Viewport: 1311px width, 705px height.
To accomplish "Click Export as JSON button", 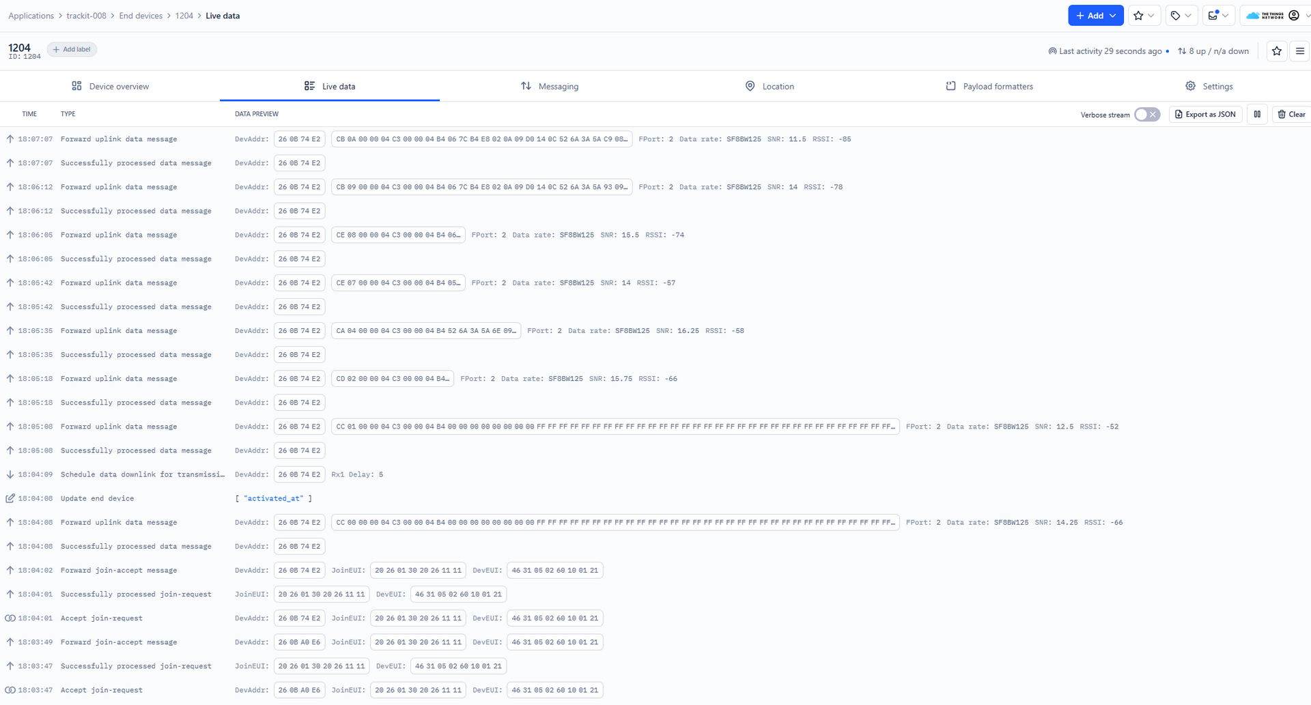I will click(1205, 115).
